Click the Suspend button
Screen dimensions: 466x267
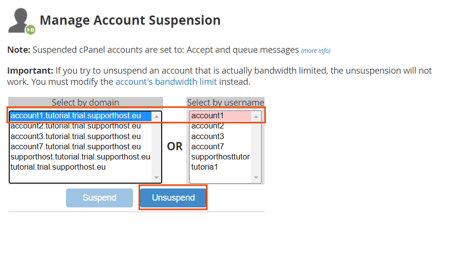pyautogui.click(x=100, y=198)
